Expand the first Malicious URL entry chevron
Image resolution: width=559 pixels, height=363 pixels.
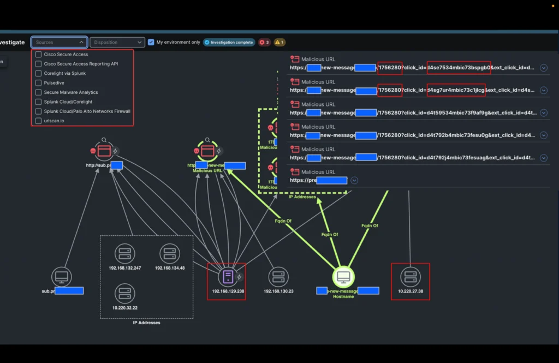(543, 68)
